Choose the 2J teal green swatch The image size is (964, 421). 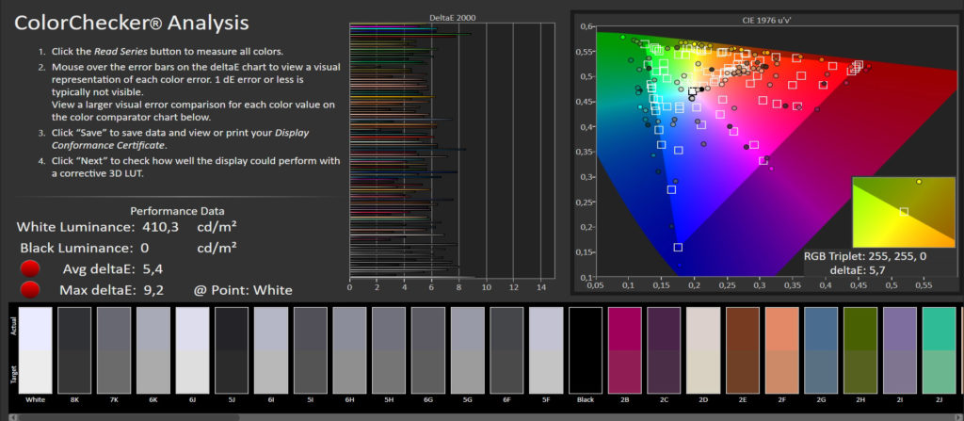(x=939, y=350)
